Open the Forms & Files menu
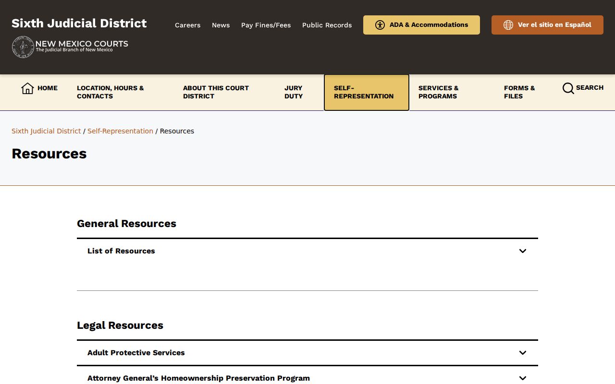This screenshot has width=615, height=384. point(519,92)
